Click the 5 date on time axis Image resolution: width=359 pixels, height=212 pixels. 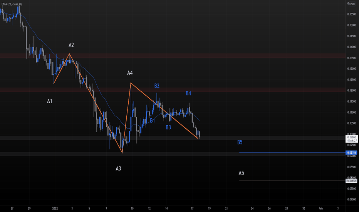point(89,209)
